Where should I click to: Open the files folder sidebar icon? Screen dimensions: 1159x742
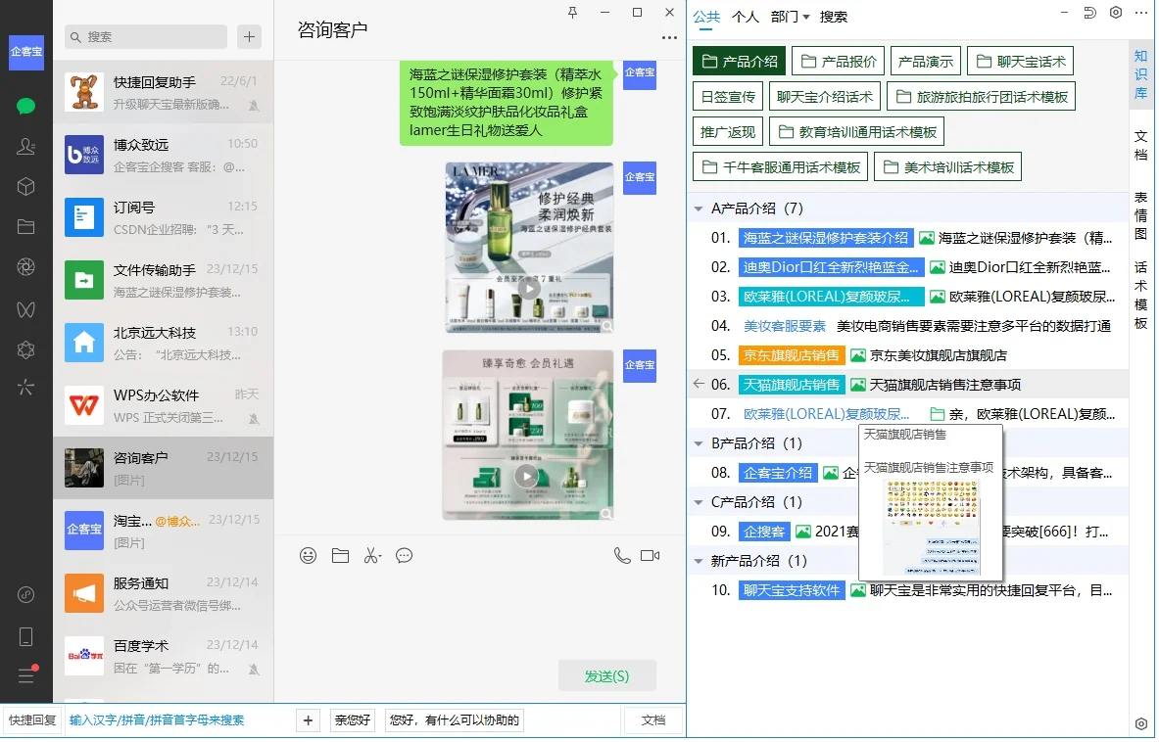25,227
